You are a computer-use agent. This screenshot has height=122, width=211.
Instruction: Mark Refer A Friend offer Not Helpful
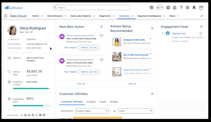[70, 72]
